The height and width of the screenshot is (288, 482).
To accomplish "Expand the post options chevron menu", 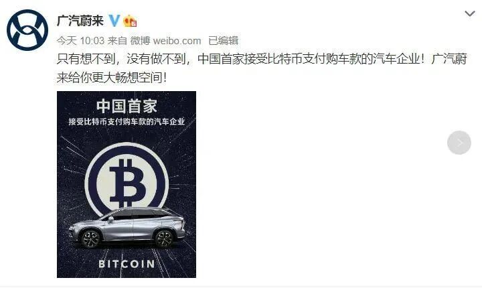I will (470, 13).
